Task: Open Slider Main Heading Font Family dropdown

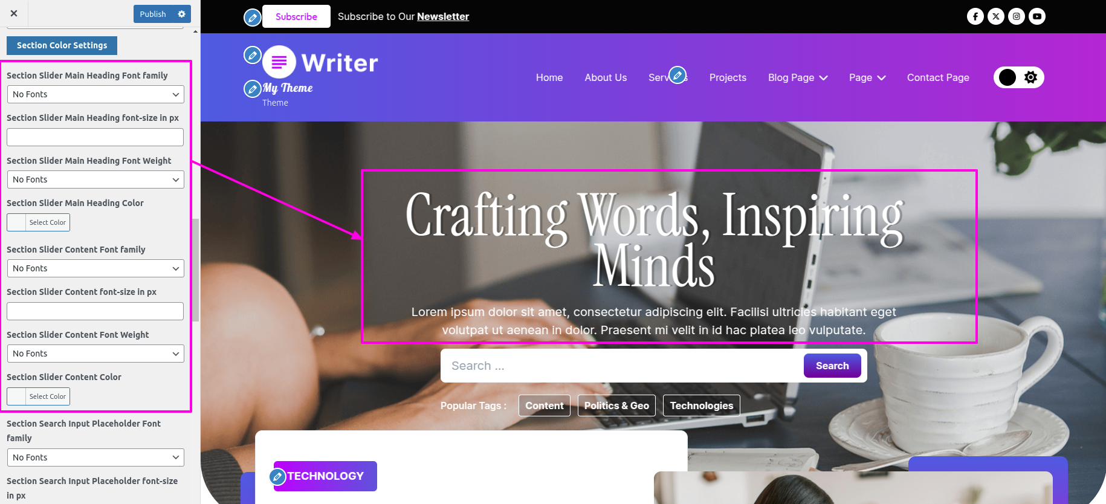Action: (95, 94)
